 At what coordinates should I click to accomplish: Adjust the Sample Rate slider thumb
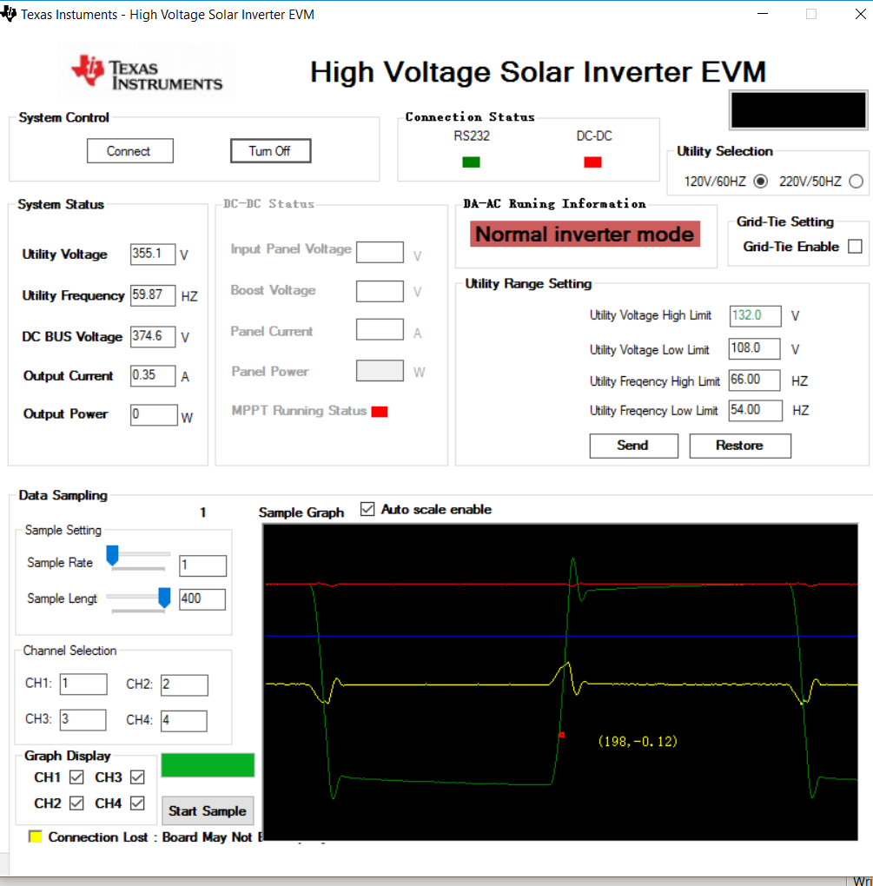tap(112, 555)
